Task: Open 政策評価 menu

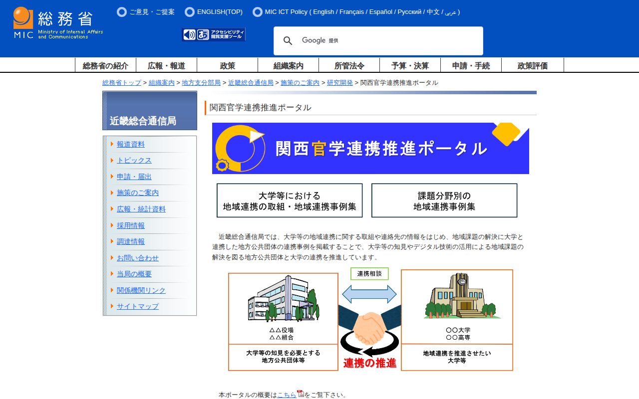Action: 533,65
